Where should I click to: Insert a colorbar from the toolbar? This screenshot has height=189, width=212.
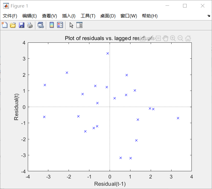tap(52, 25)
